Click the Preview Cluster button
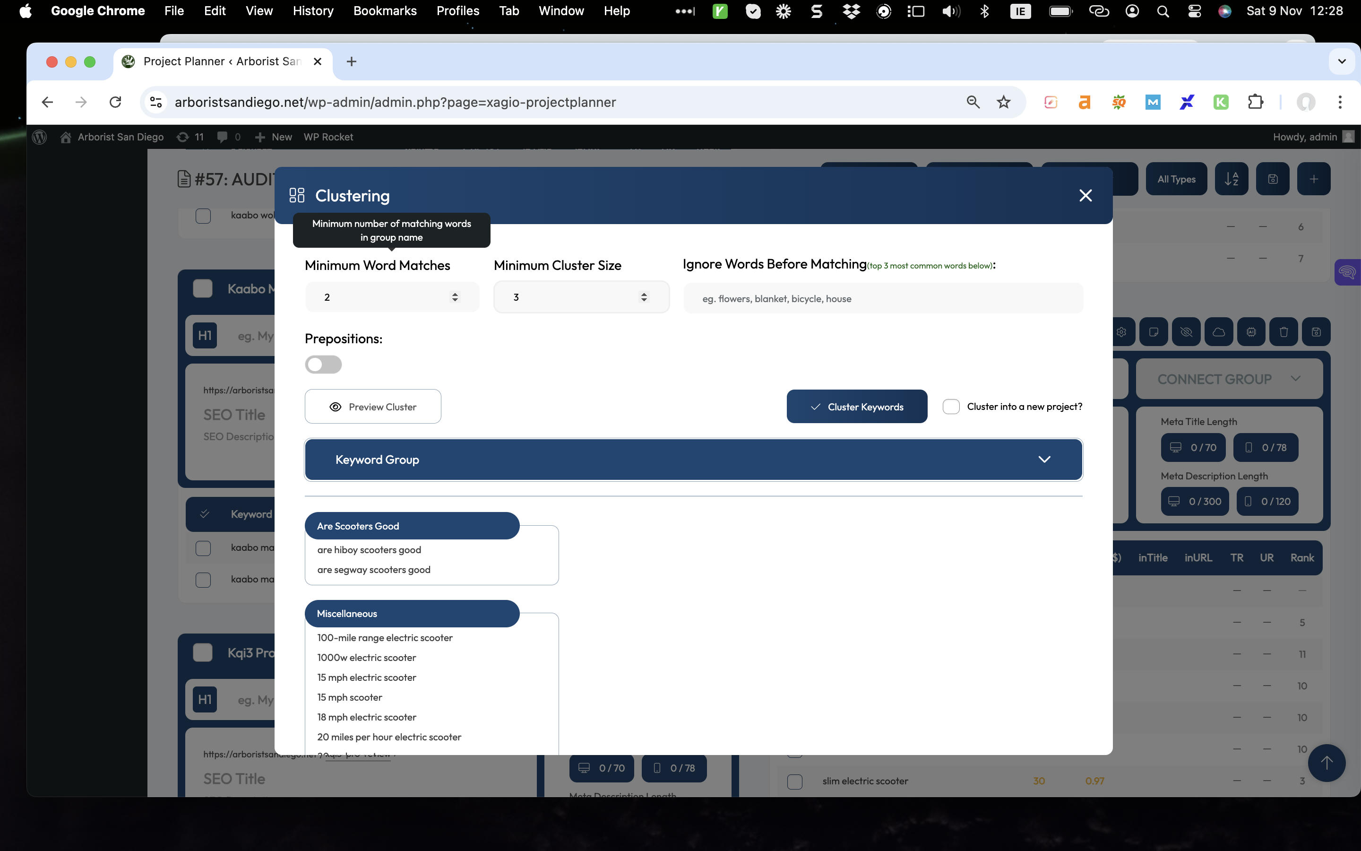This screenshot has height=851, width=1361. (x=373, y=407)
